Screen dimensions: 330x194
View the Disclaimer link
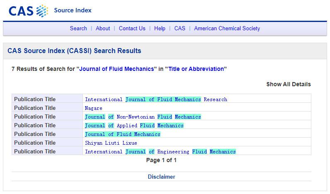coord(161,177)
